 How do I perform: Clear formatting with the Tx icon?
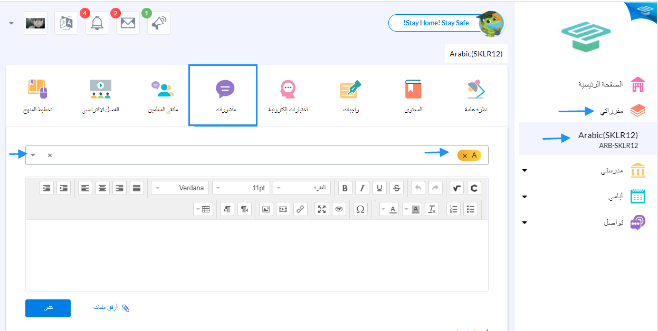tap(432, 209)
